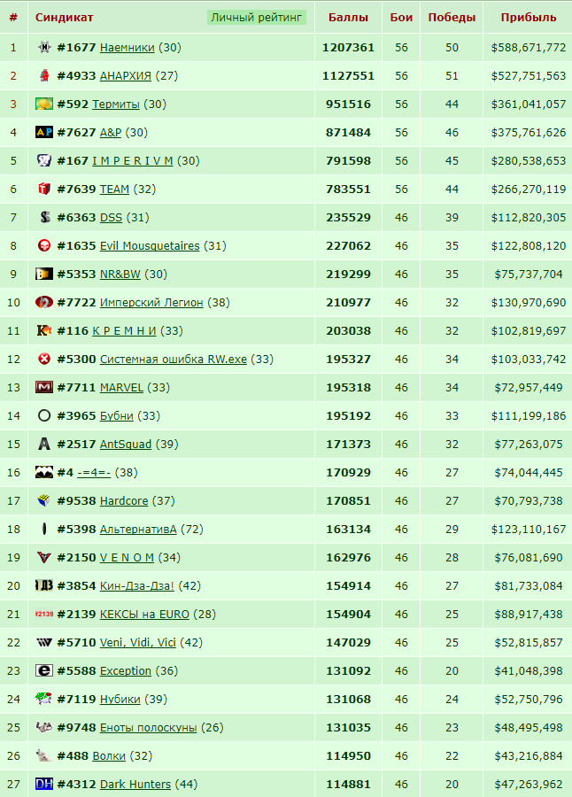This screenshot has height=797, width=572.
Task: Click the Hardcore Rubik's cube icon
Action: (x=44, y=500)
